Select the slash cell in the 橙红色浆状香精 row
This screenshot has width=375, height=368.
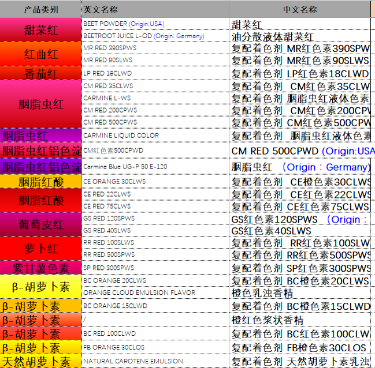pos(155,320)
